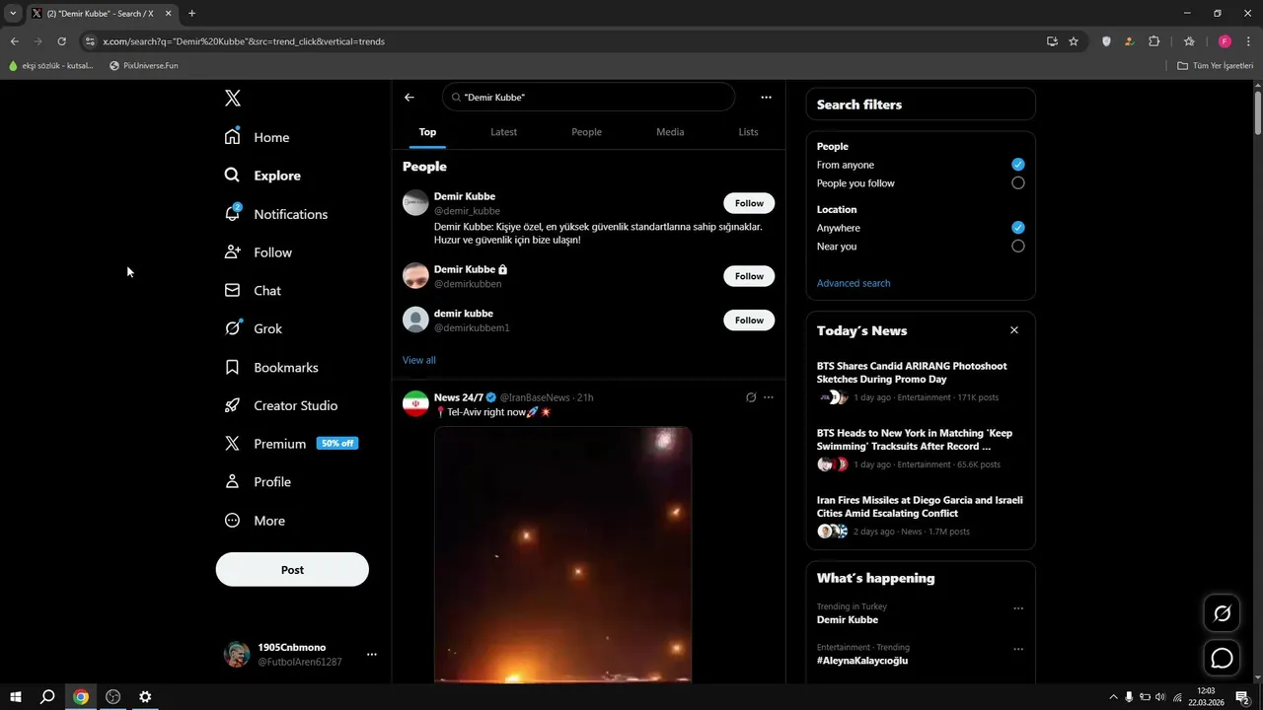Click the "Demir Kubbe" search input field
This screenshot has width=1263, height=710.
589,98
